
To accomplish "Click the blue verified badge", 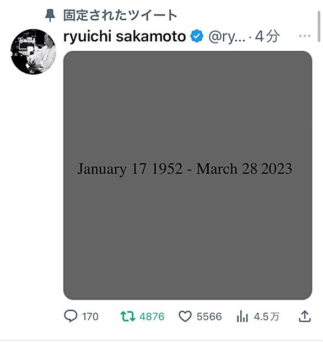I will (197, 36).
